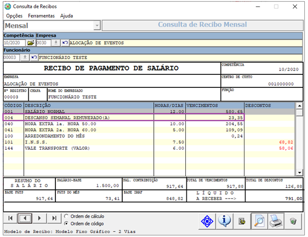Select Descanso Semanal Remunerado row
This screenshot has width=308, height=237.
click(123, 118)
